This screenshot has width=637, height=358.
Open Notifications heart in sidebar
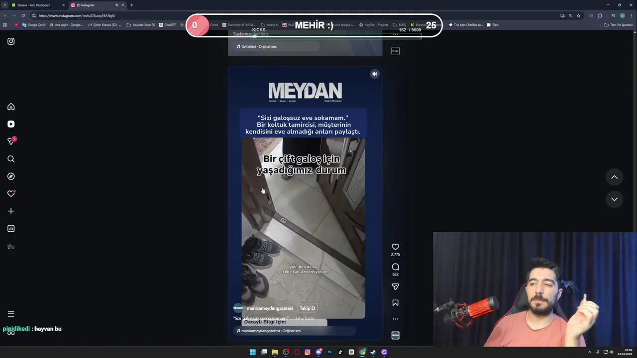click(x=11, y=194)
